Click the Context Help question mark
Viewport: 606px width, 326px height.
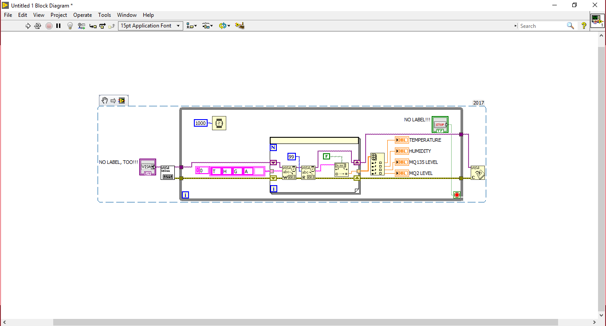click(x=584, y=26)
